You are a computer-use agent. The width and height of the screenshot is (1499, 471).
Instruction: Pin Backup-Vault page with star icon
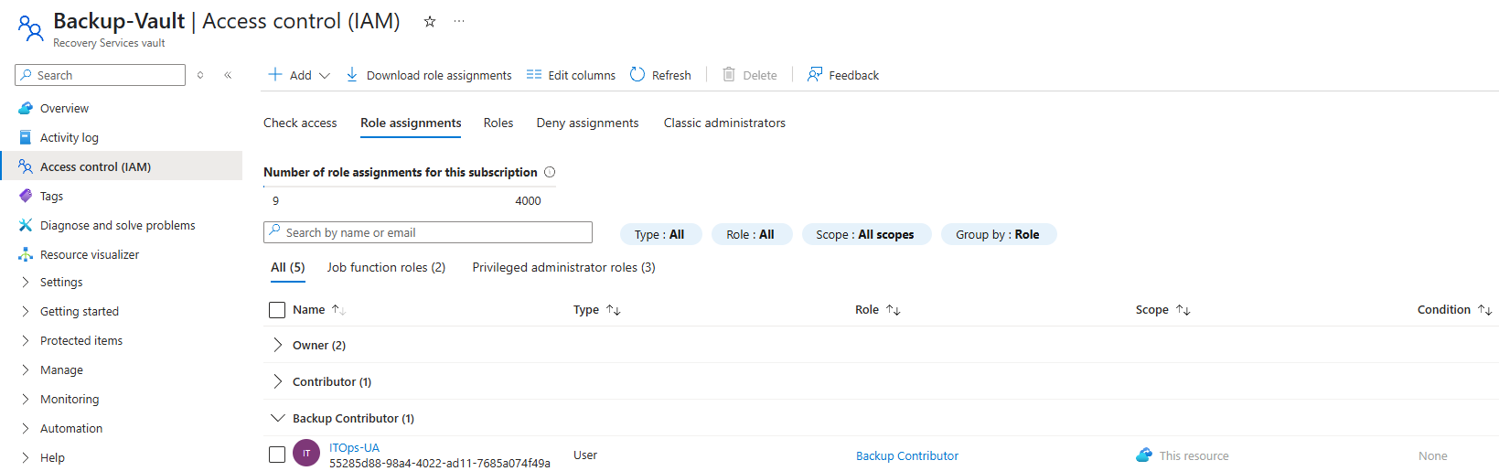(429, 21)
